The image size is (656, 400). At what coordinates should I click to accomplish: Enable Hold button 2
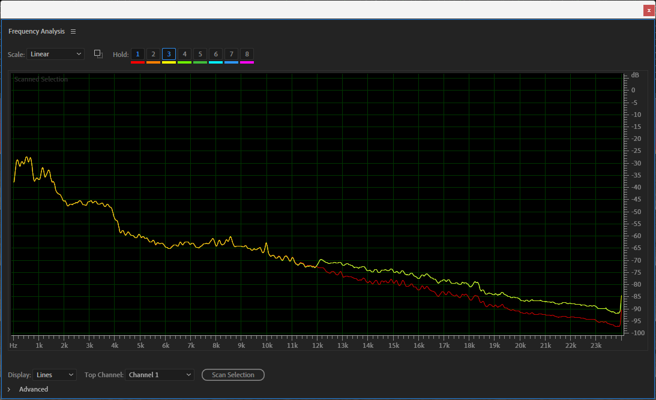(153, 54)
